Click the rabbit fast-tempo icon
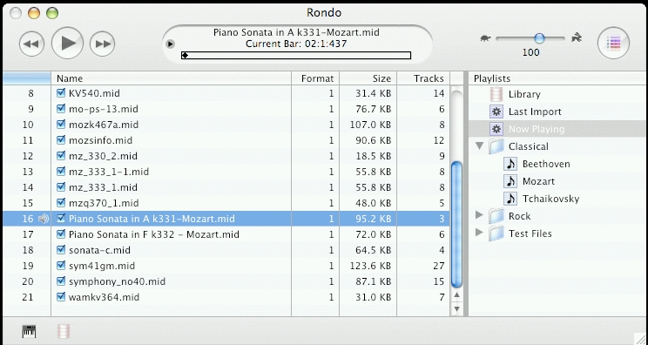The image size is (648, 345). pyautogui.click(x=577, y=38)
